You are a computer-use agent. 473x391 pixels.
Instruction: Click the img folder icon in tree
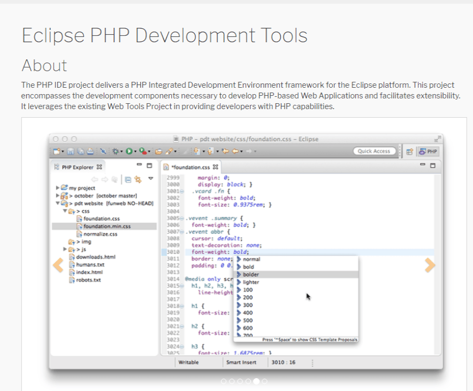tap(72, 242)
